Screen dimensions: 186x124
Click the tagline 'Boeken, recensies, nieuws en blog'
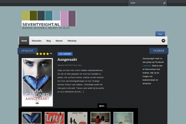tap(46, 28)
